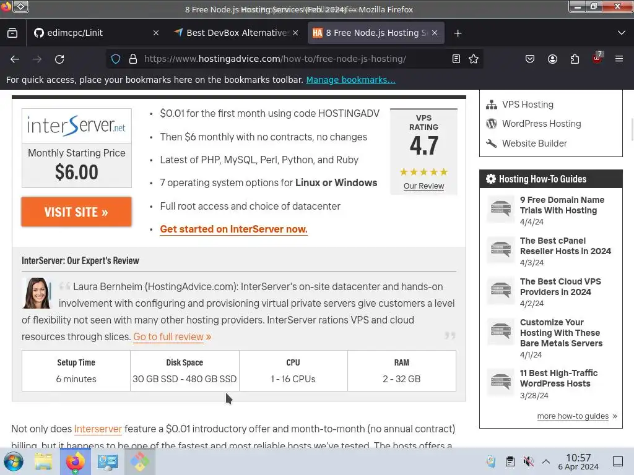This screenshot has height=475, width=634.
Task: Click the Firefox taskbar icon
Action: 76,461
